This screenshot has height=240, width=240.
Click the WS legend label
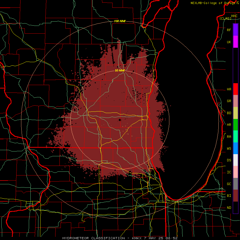[229, 148]
